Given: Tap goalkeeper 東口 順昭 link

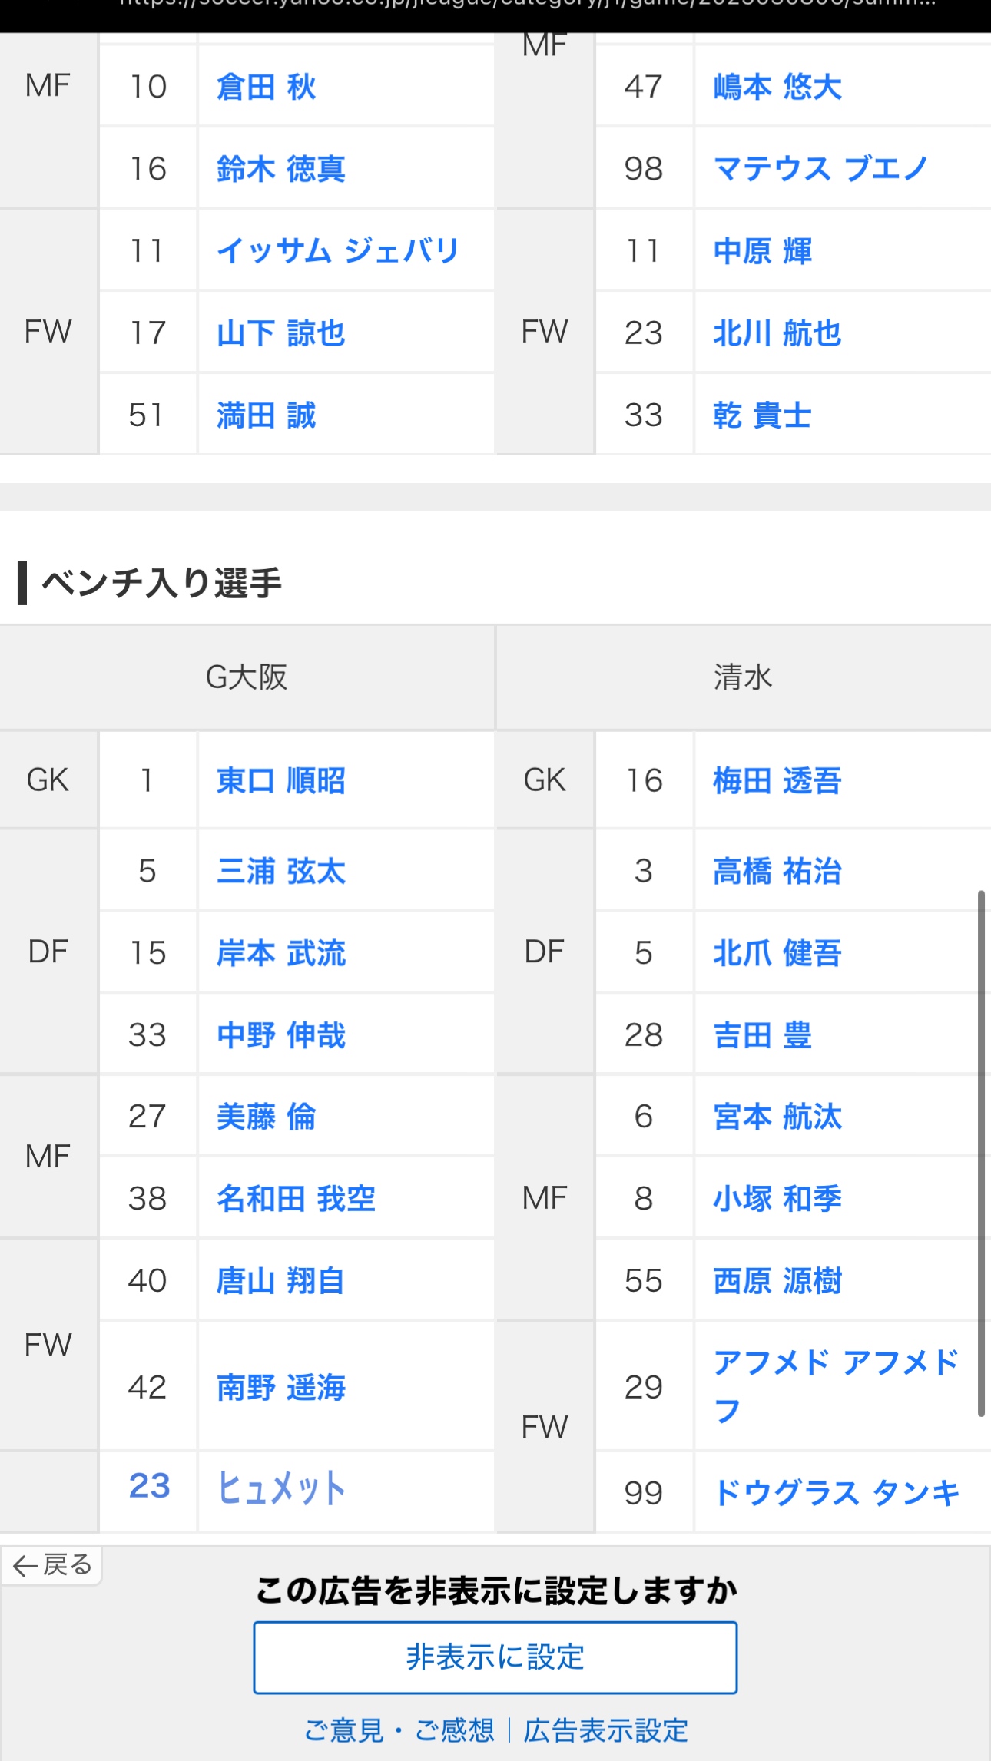Looking at the screenshot, I should click(280, 780).
